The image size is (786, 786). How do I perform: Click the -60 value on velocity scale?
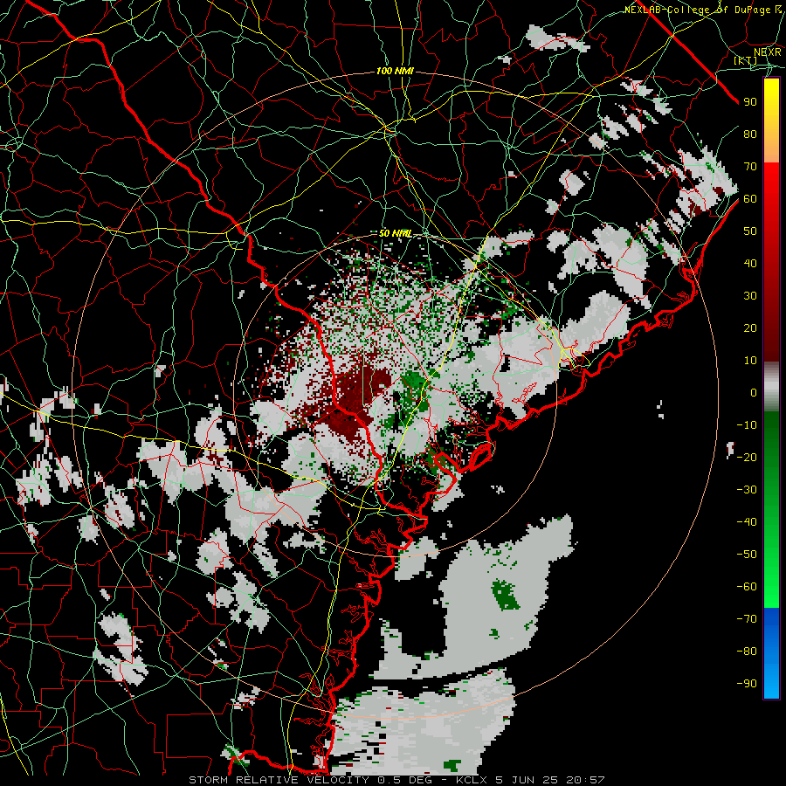tap(747, 587)
